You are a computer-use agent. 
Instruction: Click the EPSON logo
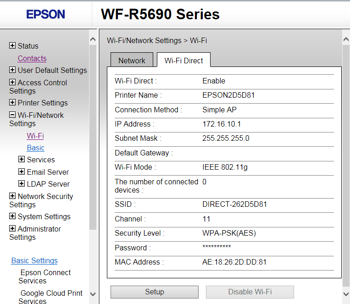click(x=45, y=14)
